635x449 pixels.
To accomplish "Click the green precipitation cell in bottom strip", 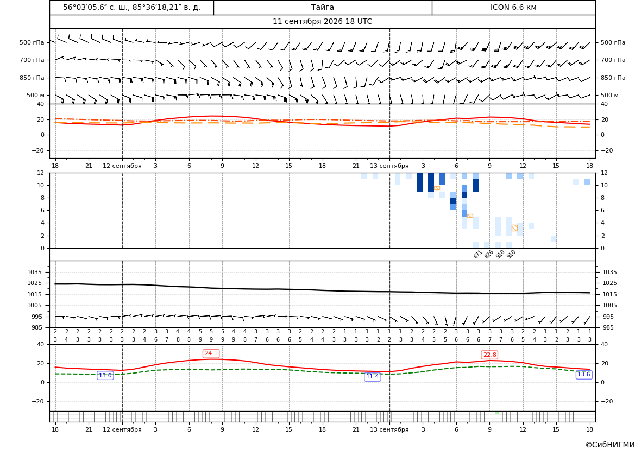I will point(497,413).
